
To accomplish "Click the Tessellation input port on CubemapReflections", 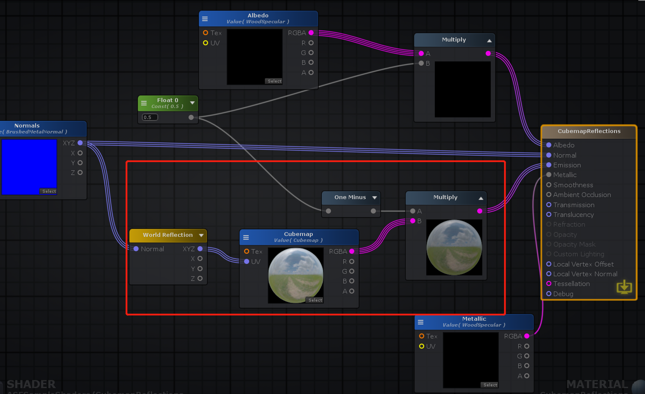I will tap(548, 283).
